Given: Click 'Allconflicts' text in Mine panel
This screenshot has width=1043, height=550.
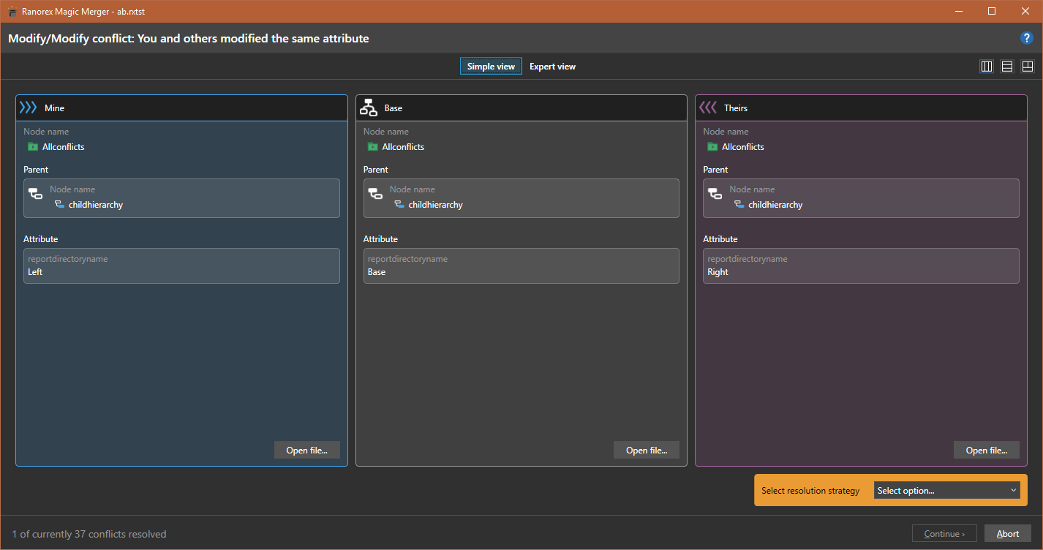Looking at the screenshot, I should pyautogui.click(x=64, y=147).
